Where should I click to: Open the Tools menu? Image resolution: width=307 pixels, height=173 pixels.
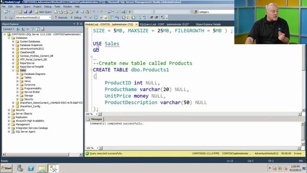(x=58, y=6)
